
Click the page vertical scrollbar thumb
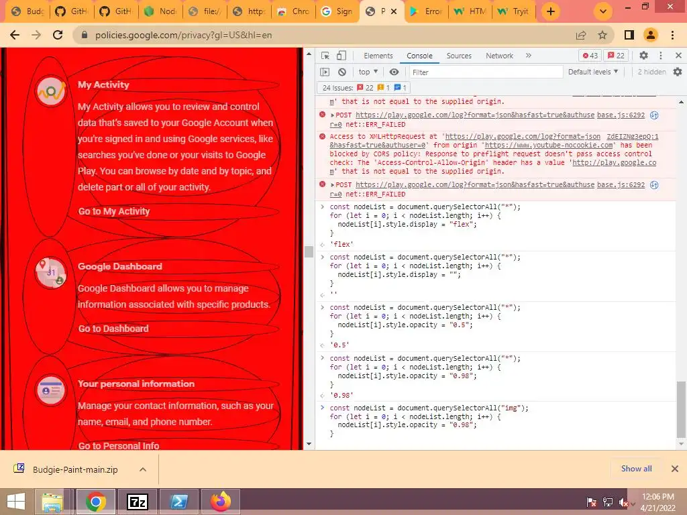(309, 251)
